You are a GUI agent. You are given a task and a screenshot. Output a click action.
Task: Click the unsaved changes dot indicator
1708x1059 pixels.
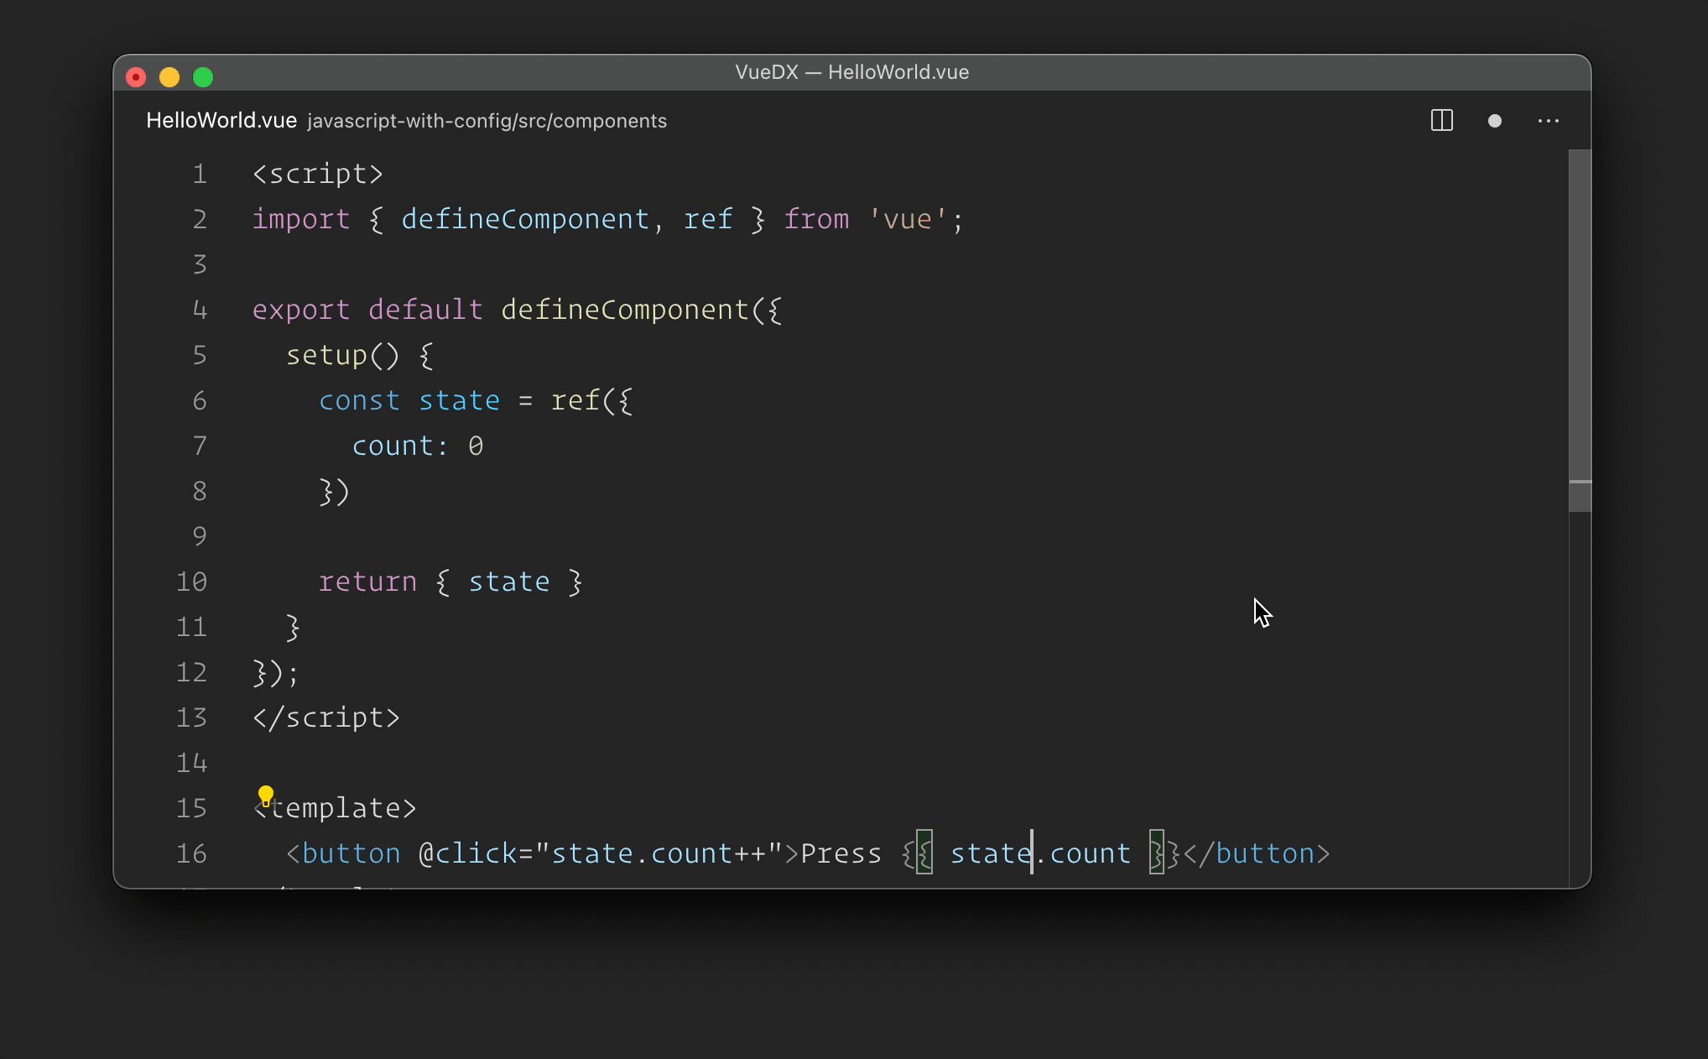(x=1494, y=121)
